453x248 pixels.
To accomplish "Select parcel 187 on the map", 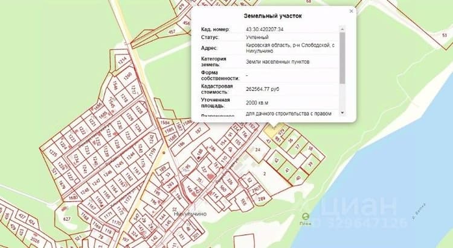I will pos(198,131).
